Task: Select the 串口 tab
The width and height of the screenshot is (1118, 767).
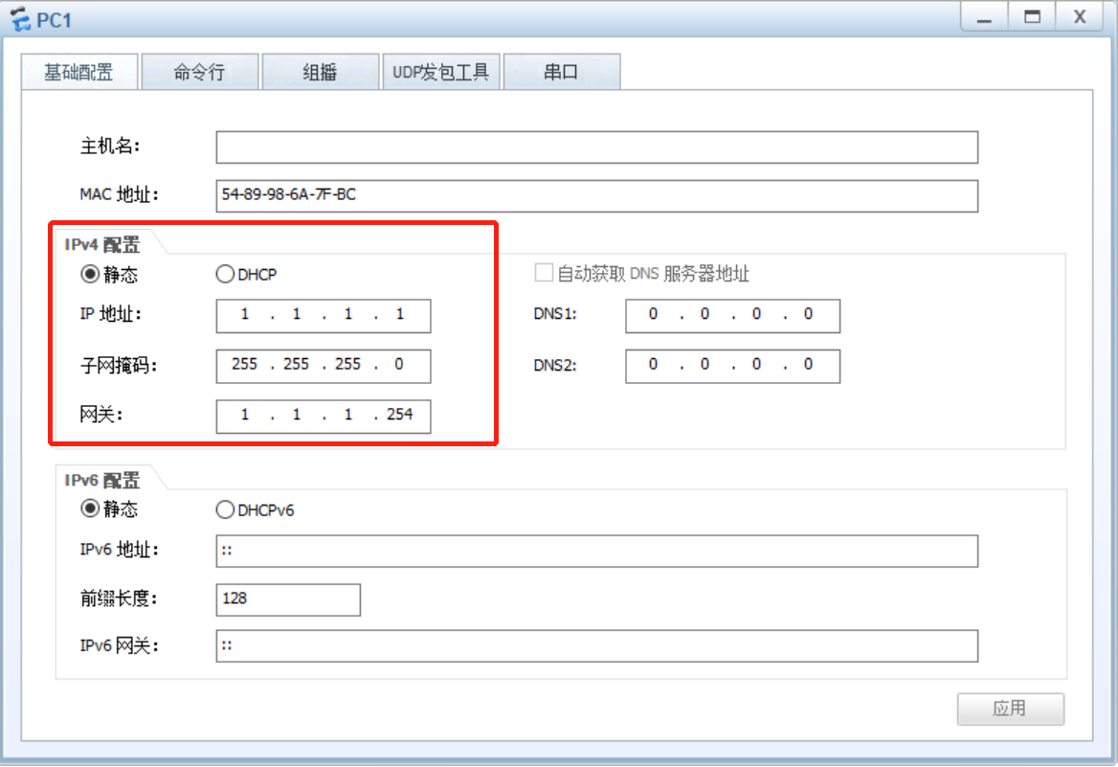Action: coord(562,72)
